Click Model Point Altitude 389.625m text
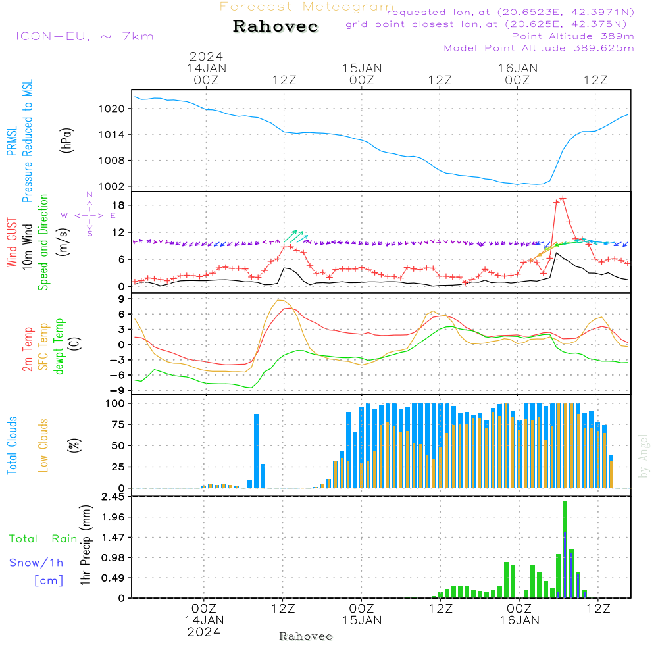The image size is (658, 658). 538,48
